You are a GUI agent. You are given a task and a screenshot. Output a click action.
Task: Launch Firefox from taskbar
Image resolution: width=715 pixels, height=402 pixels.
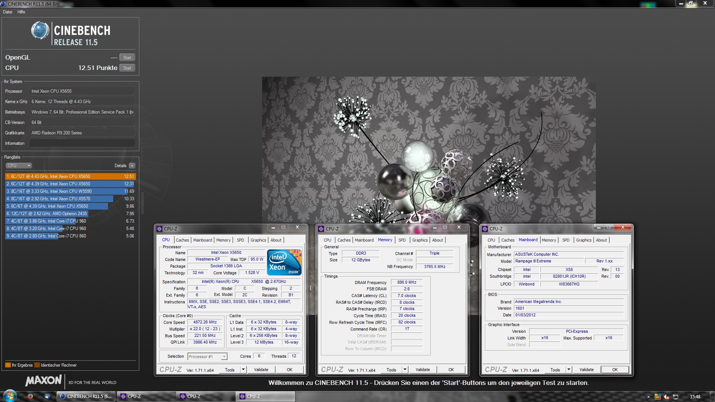30,396
